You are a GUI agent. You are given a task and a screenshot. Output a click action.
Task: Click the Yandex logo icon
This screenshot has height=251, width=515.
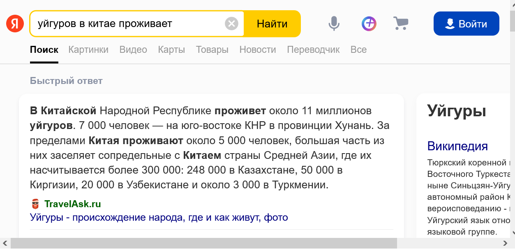[15, 24]
